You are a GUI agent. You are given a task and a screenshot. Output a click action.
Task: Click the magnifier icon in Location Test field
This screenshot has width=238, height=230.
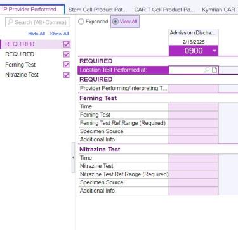click(207, 70)
